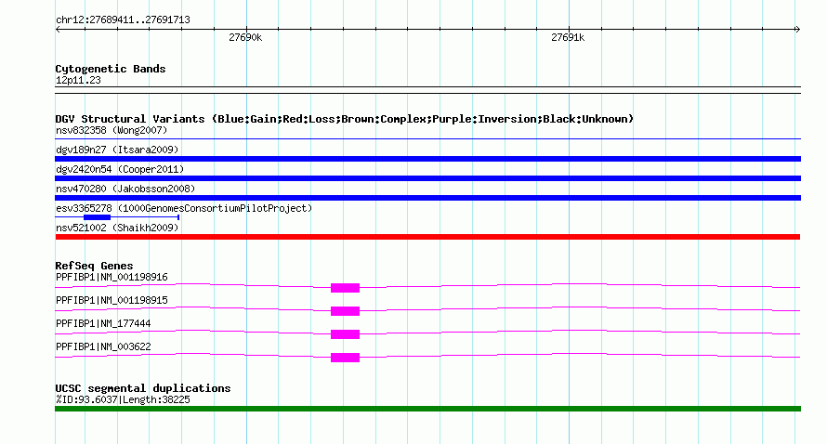827x444 pixels.
Task: Click the short thick blue esv3365278 segment
Action: (x=97, y=217)
